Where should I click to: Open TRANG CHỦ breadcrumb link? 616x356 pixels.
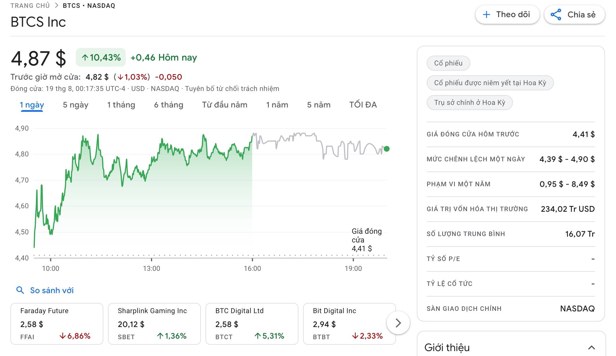(30, 6)
